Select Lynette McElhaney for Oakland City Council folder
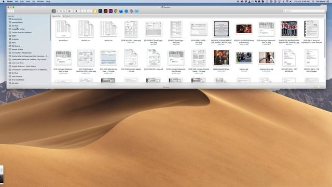 pos(29,60)
